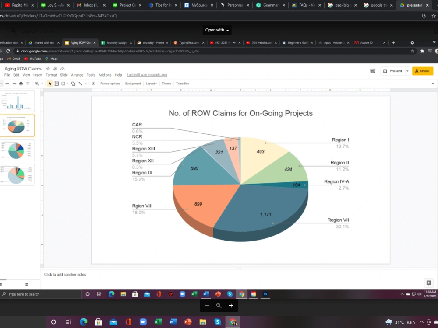This screenshot has width=438, height=328.
Task: Reload the docs.google.com page
Action: coord(8,51)
